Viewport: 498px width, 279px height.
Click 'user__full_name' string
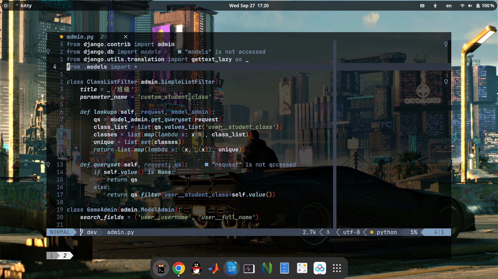pyautogui.click(x=226, y=217)
